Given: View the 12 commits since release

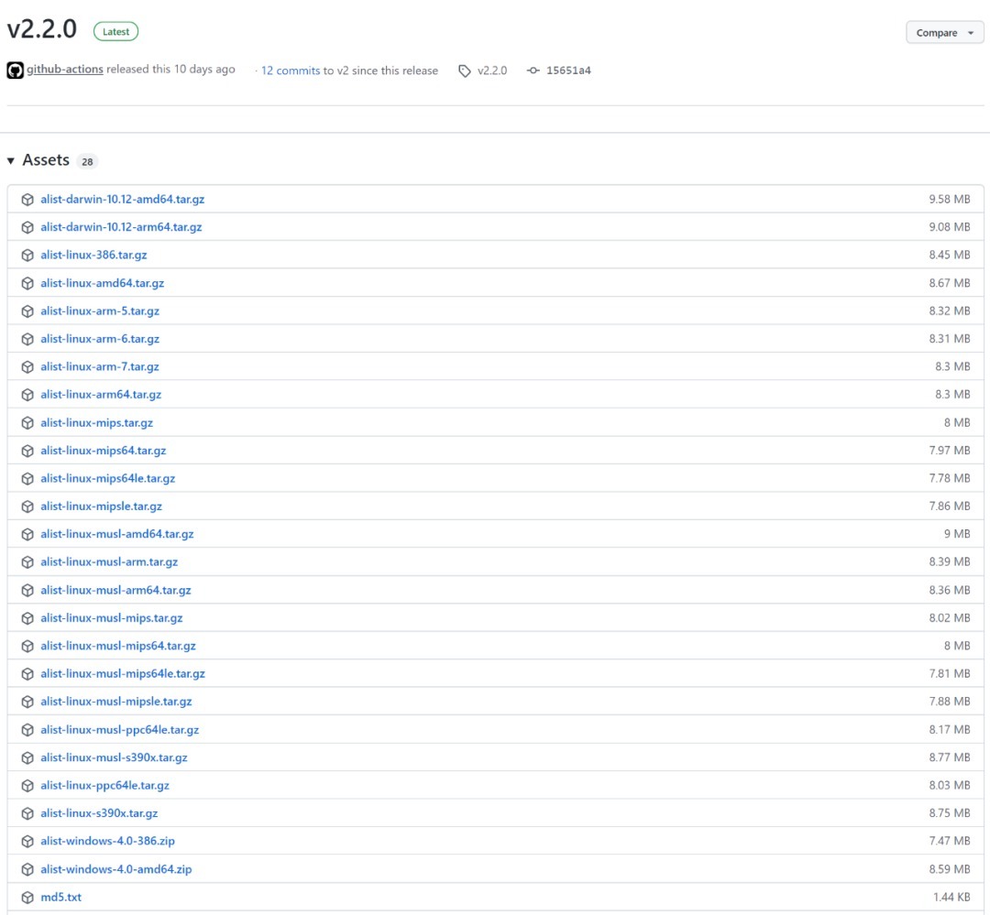Looking at the screenshot, I should pyautogui.click(x=291, y=71).
